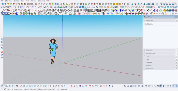Enable Shaded face style
This screenshot has height=91, width=178.
[158, 86]
